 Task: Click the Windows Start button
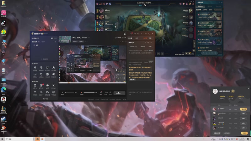point(2,139)
